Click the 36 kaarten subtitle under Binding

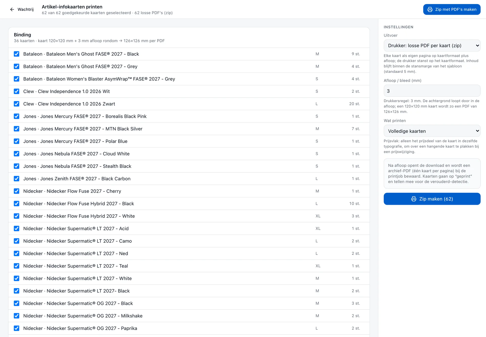pyautogui.click(x=89, y=41)
